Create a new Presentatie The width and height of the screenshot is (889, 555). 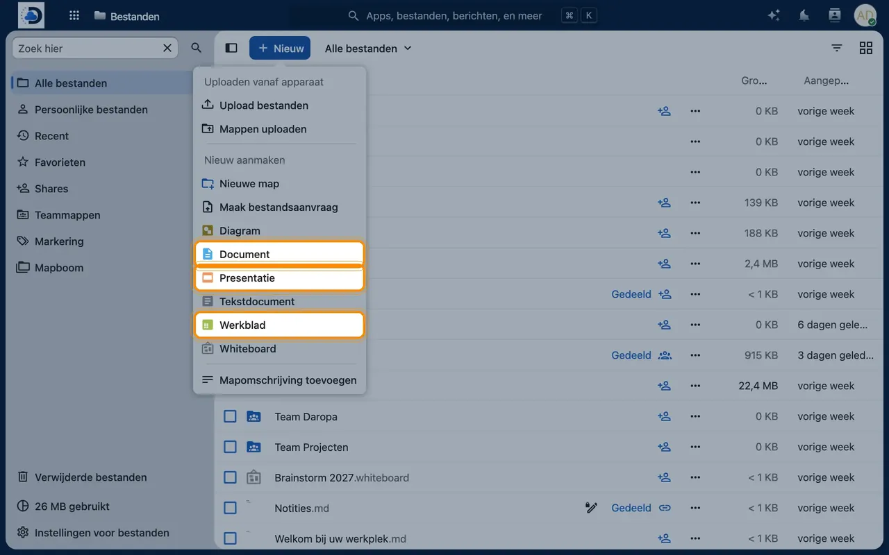tap(279, 278)
